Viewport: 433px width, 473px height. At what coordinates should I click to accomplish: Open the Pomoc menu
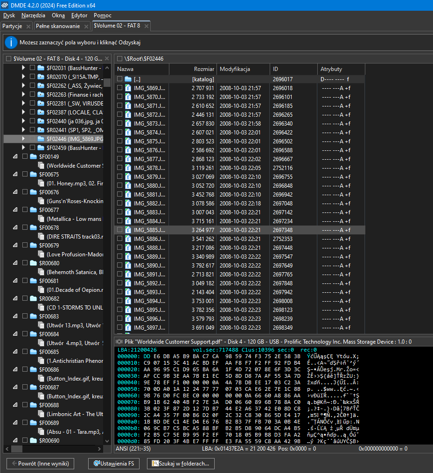pyautogui.click(x=103, y=15)
